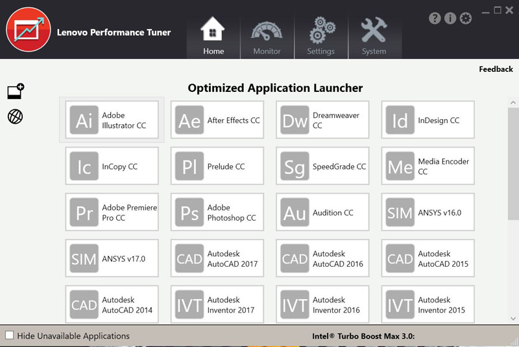Select the Audition CC tile
Image resolution: width=519 pixels, height=347 pixels.
coord(322,212)
